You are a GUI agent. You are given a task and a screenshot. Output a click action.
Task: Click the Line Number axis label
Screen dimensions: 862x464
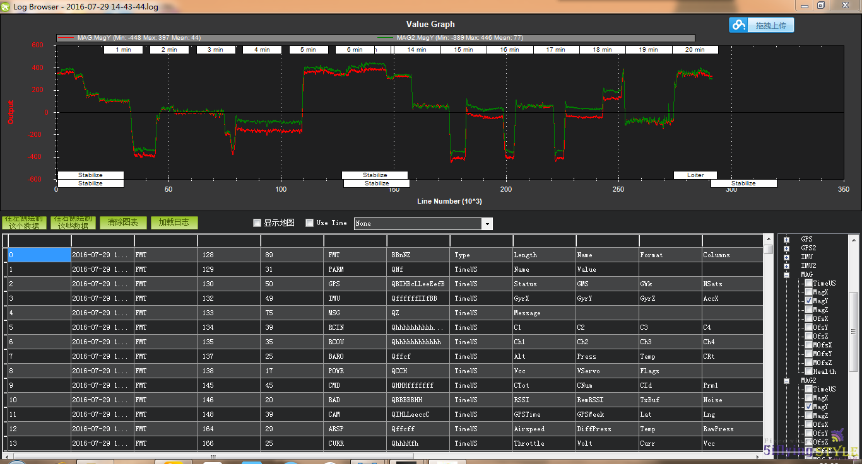pyautogui.click(x=449, y=201)
